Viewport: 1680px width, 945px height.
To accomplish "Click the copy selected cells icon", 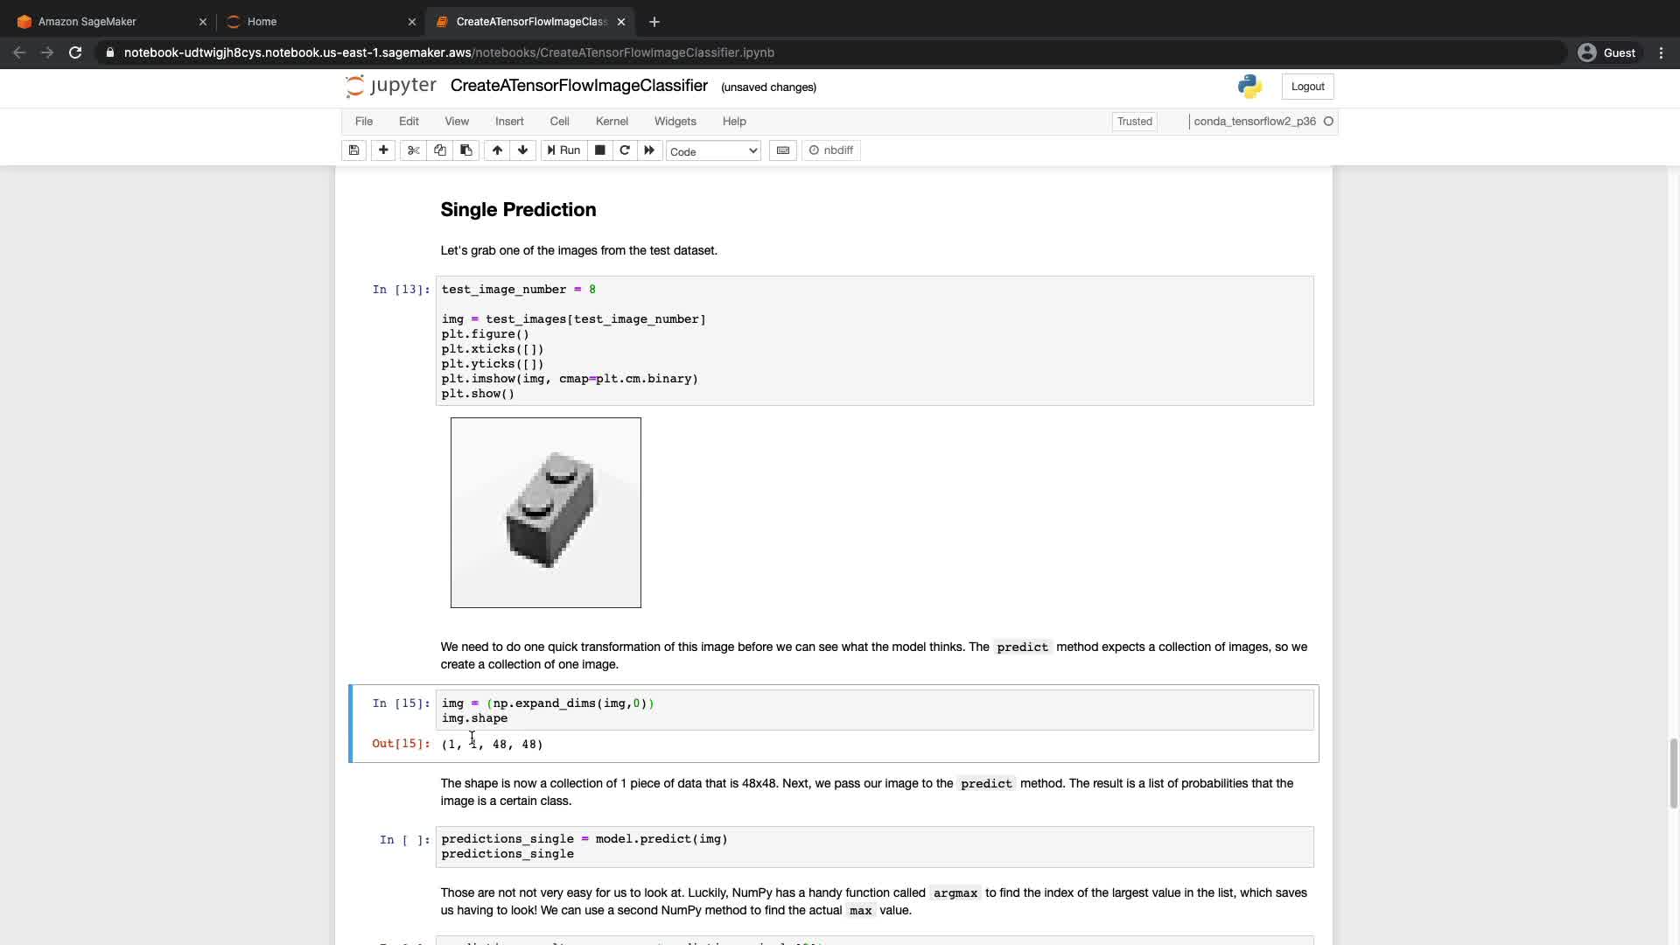I will coord(439,150).
